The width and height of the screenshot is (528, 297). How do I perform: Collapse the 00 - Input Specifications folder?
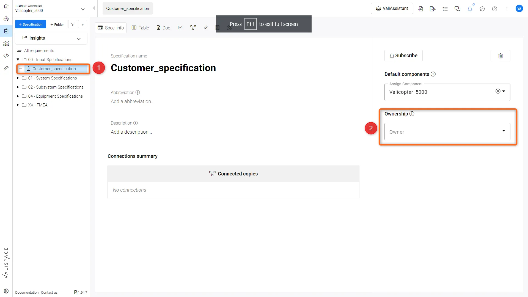point(18,60)
